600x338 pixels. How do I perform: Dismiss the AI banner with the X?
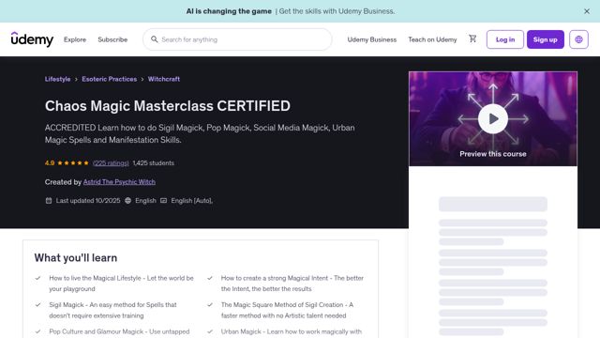pyautogui.click(x=587, y=11)
